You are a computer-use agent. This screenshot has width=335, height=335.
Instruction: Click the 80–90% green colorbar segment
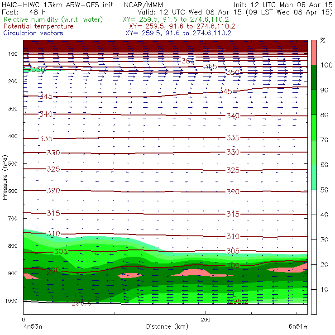coord(314,102)
